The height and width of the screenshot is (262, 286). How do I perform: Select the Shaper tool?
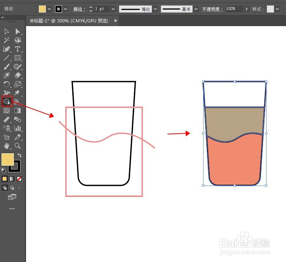click(18, 67)
